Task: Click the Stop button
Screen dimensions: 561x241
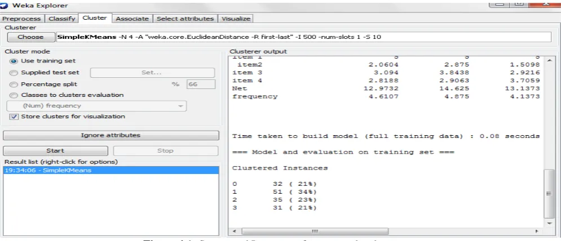Action: (x=165, y=150)
